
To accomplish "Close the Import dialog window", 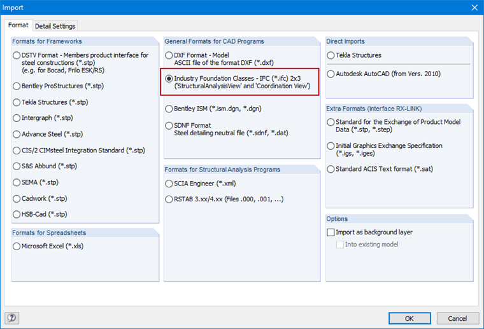I will point(474,7).
